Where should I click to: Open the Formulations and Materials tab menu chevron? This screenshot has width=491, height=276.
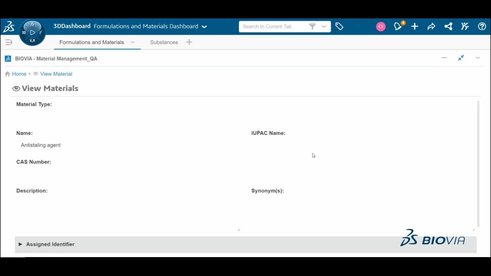pos(132,42)
